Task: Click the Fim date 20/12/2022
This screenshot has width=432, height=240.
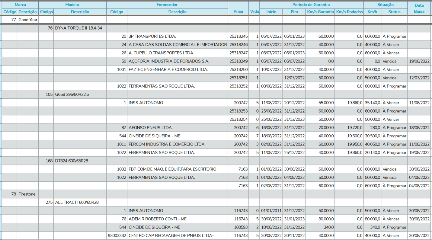Action: (x=294, y=103)
